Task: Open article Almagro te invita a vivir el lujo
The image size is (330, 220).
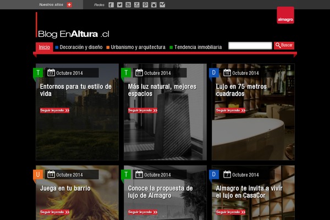Action: click(x=249, y=191)
